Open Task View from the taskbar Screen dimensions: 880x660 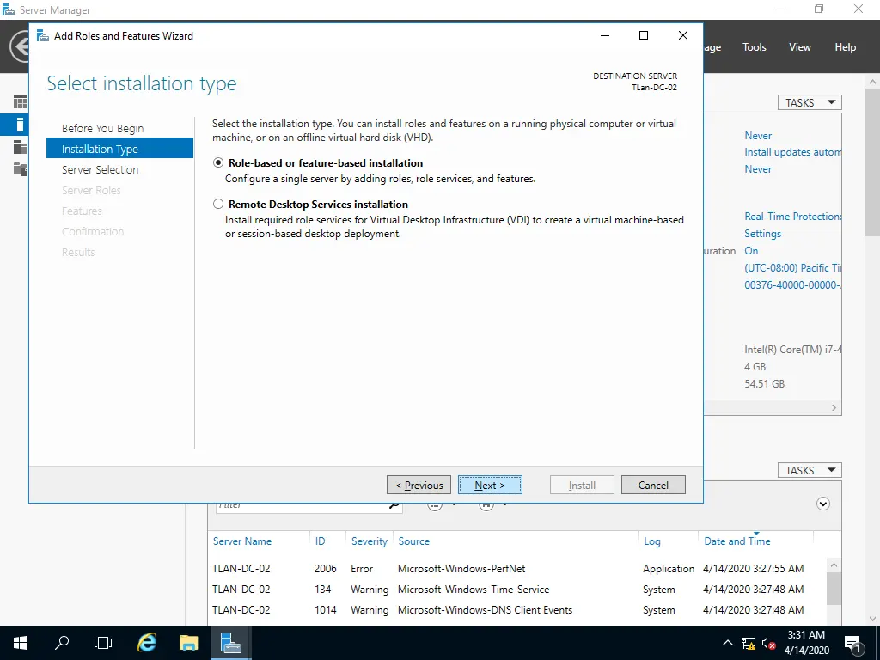pyautogui.click(x=103, y=643)
